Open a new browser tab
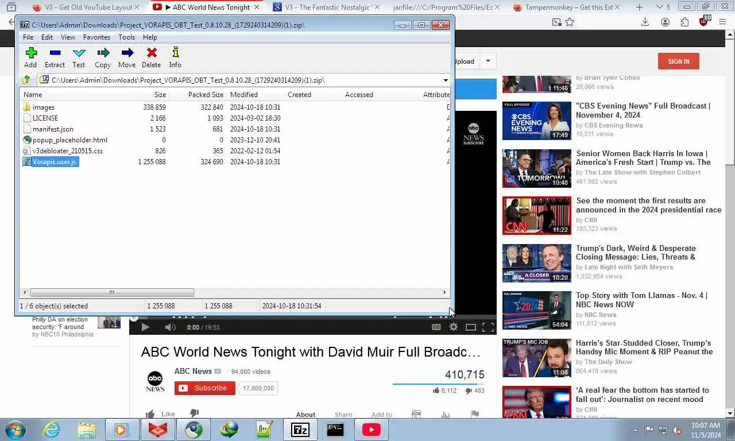Viewport: 735px width, 441px height. pos(639,7)
